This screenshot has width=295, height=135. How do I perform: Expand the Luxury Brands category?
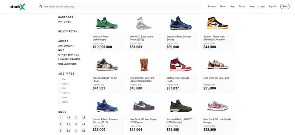(x=69, y=59)
